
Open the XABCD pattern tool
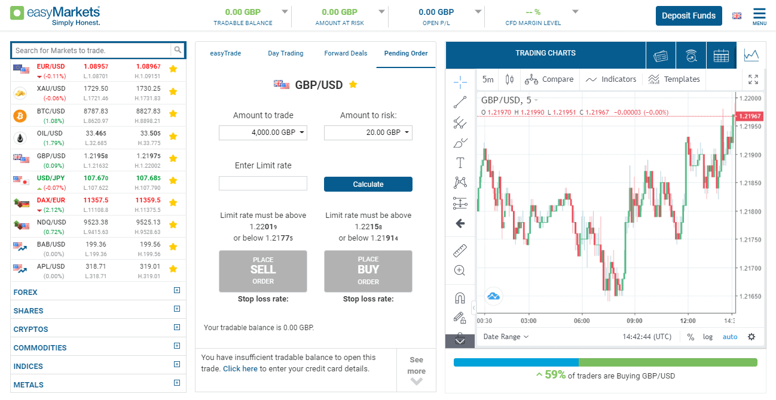coord(460,182)
